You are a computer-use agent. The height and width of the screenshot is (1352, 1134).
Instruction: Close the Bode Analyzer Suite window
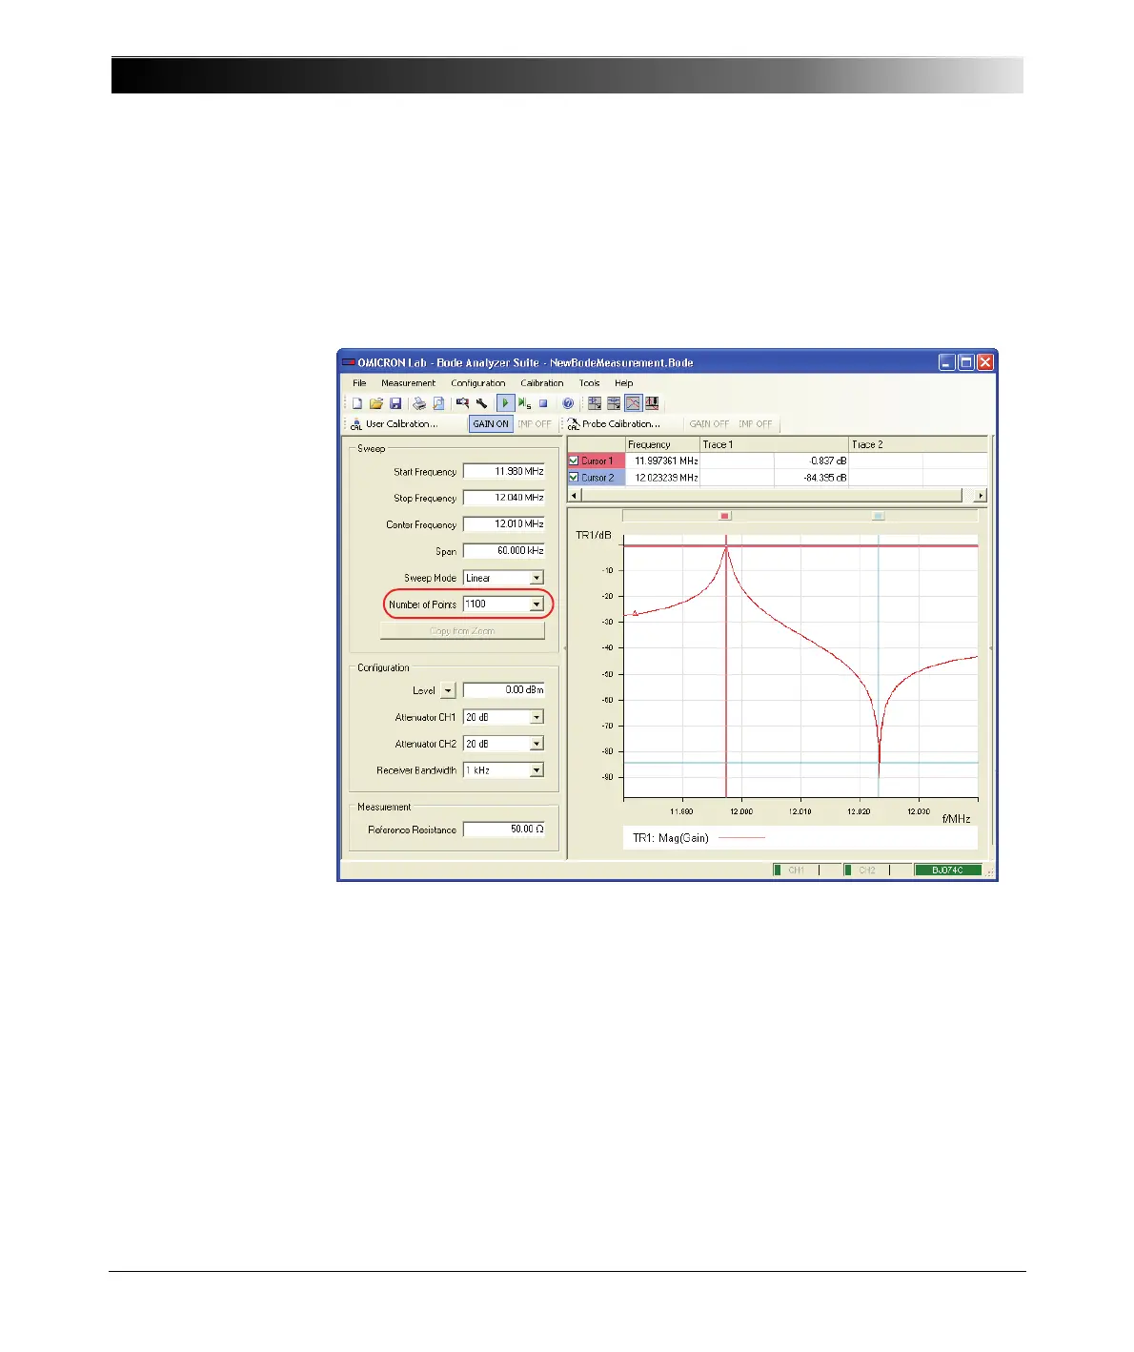(985, 362)
